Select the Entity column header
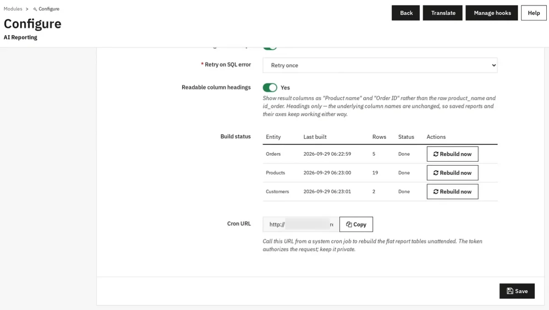This screenshot has width=549, height=310. [x=273, y=137]
